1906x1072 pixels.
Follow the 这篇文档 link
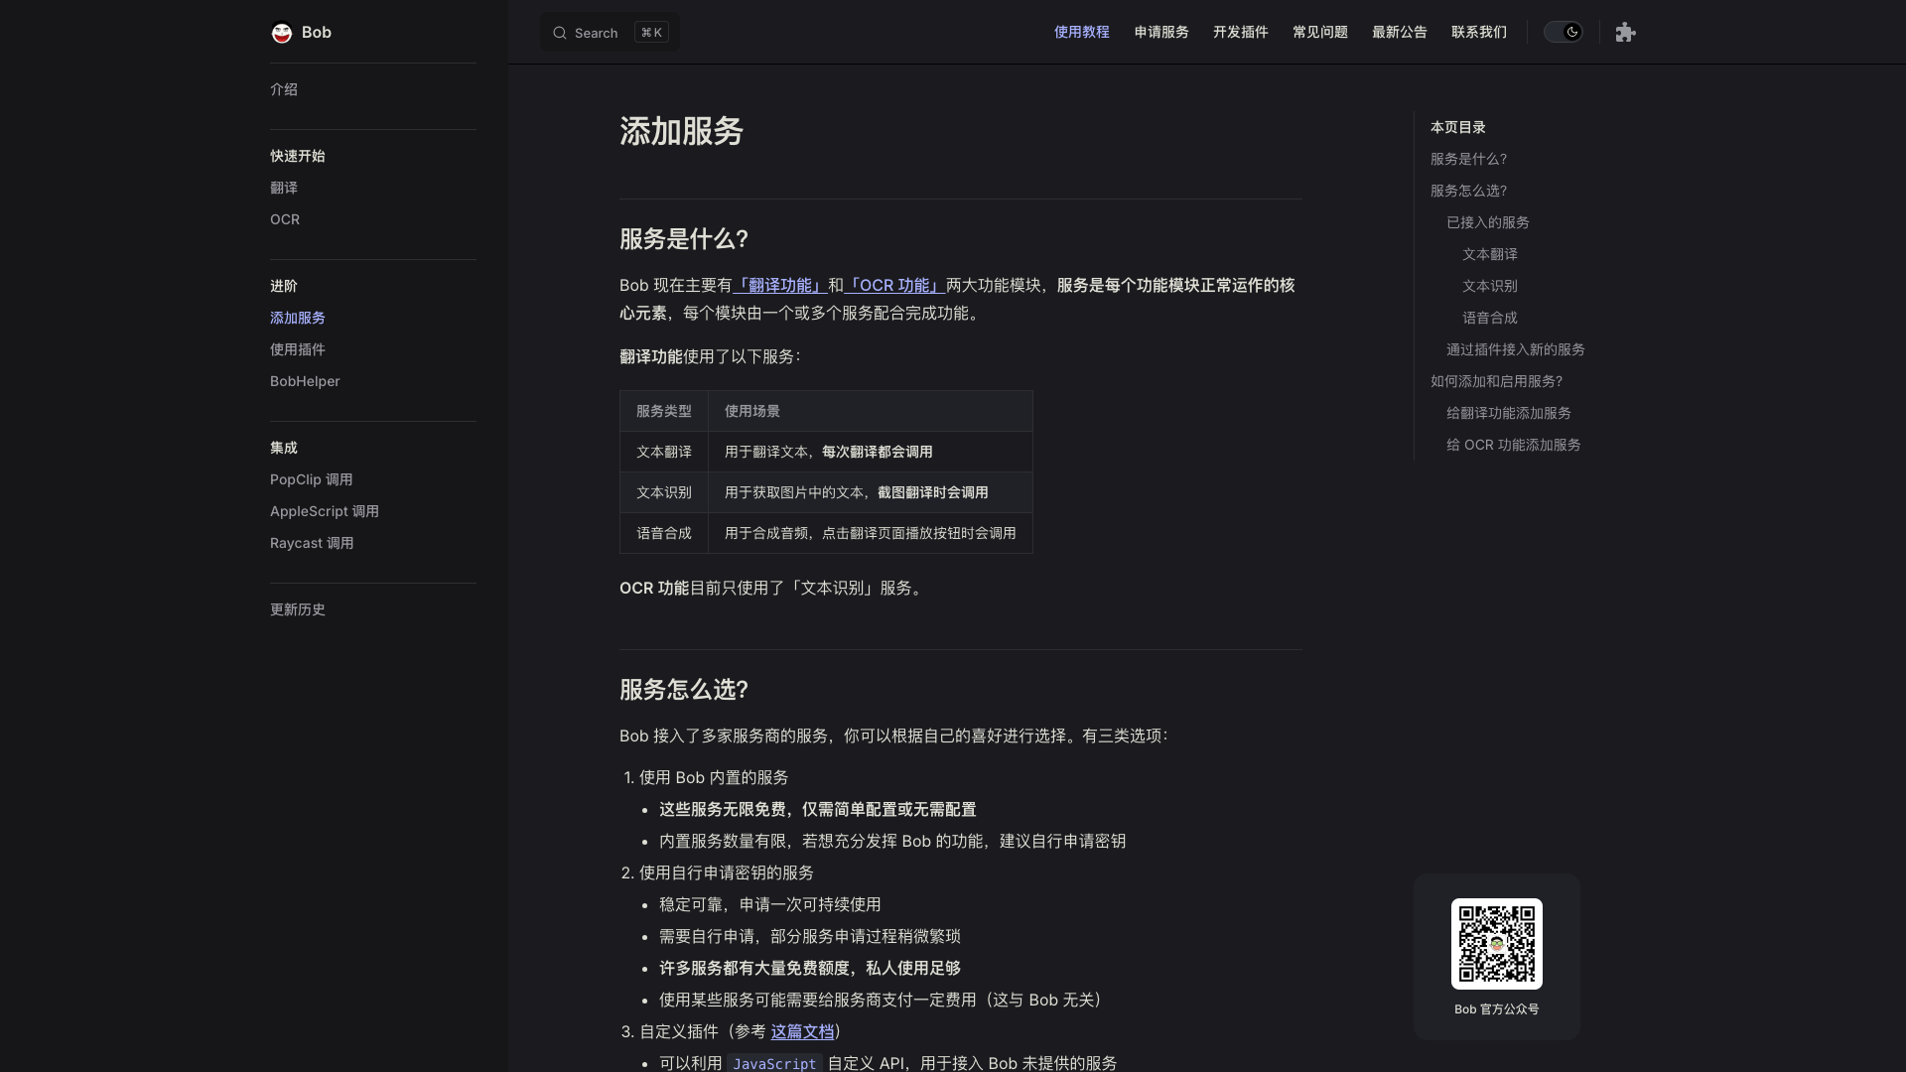click(802, 1032)
